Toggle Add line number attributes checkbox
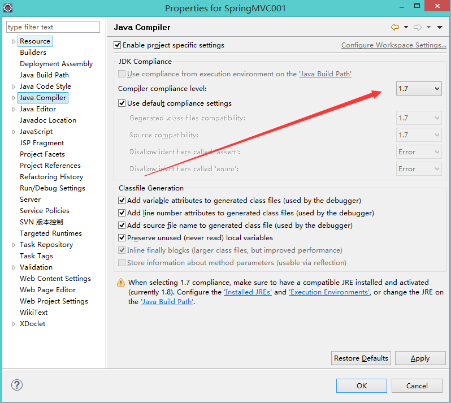Screen dimensions: 451x403 click(x=122, y=213)
